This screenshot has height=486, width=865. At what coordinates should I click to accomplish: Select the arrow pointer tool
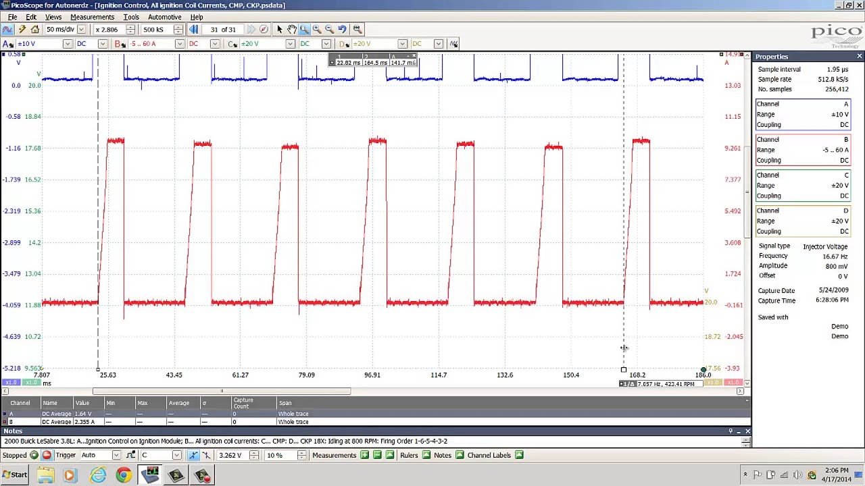[279, 30]
